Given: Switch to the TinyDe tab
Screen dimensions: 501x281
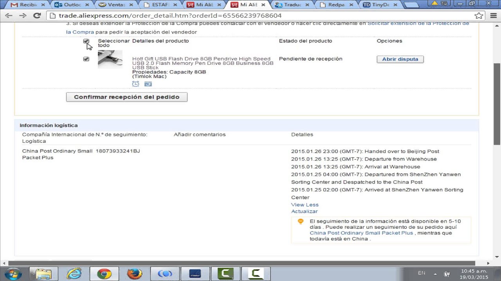Looking at the screenshot, I should click(380, 5).
